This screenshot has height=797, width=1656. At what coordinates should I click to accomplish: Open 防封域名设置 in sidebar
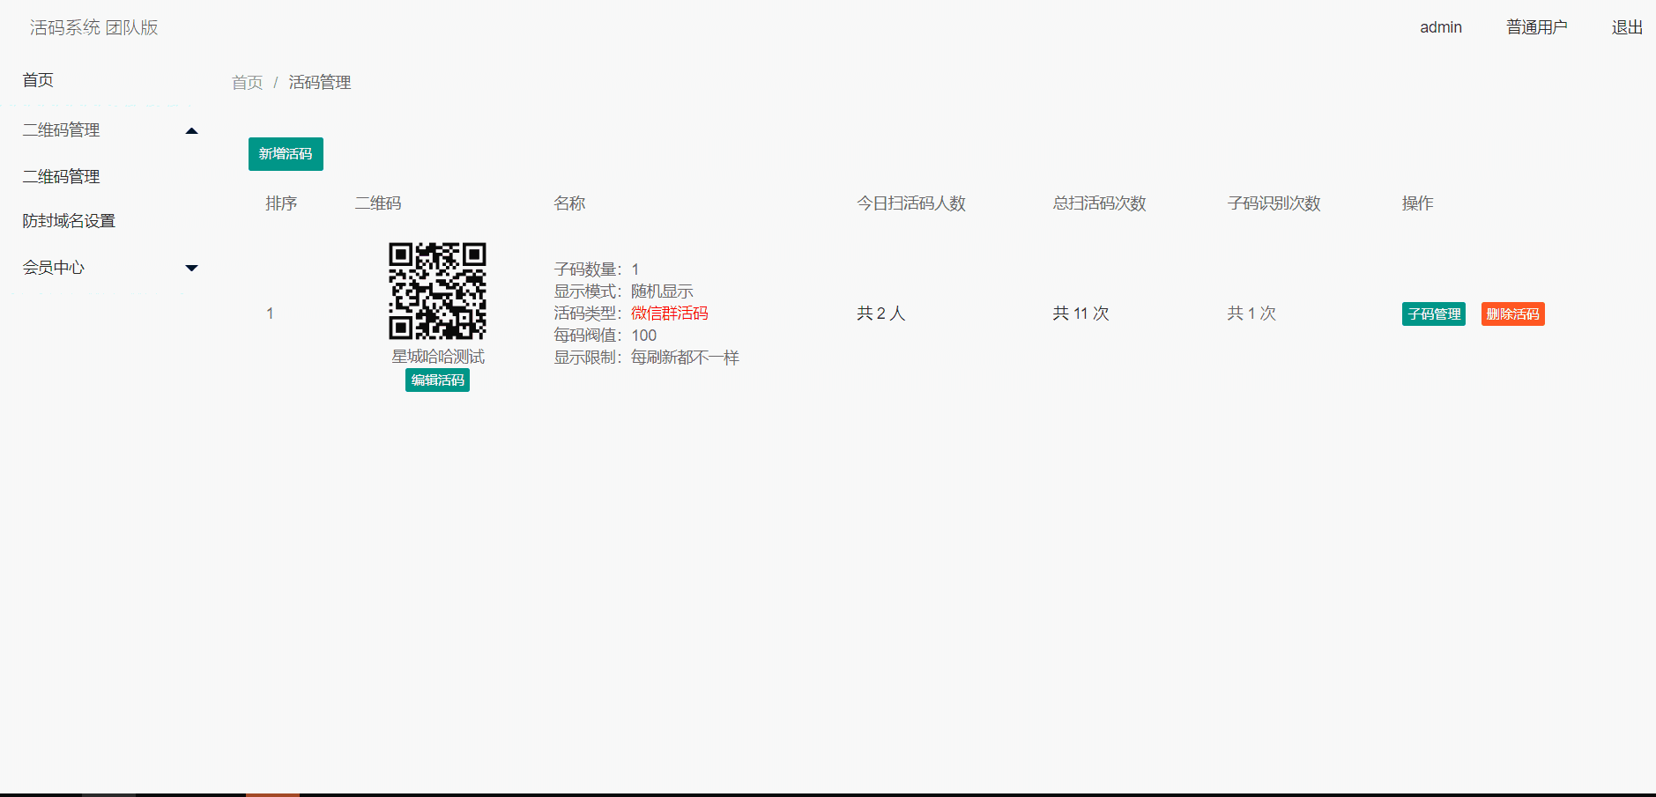70,221
